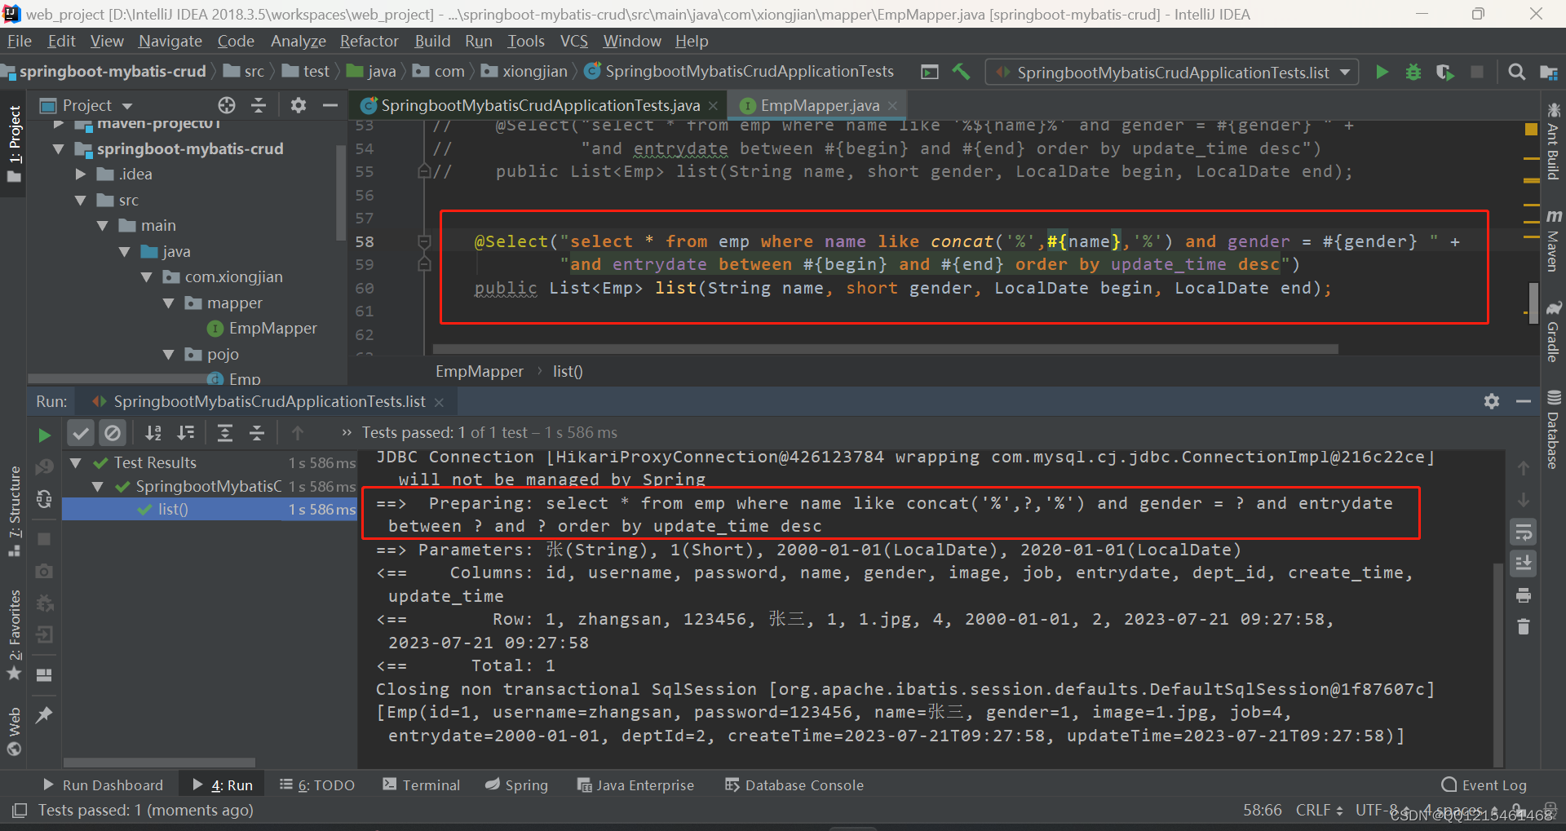This screenshot has height=831, width=1566.
Task: Open the Terminal tool window
Action: click(422, 785)
